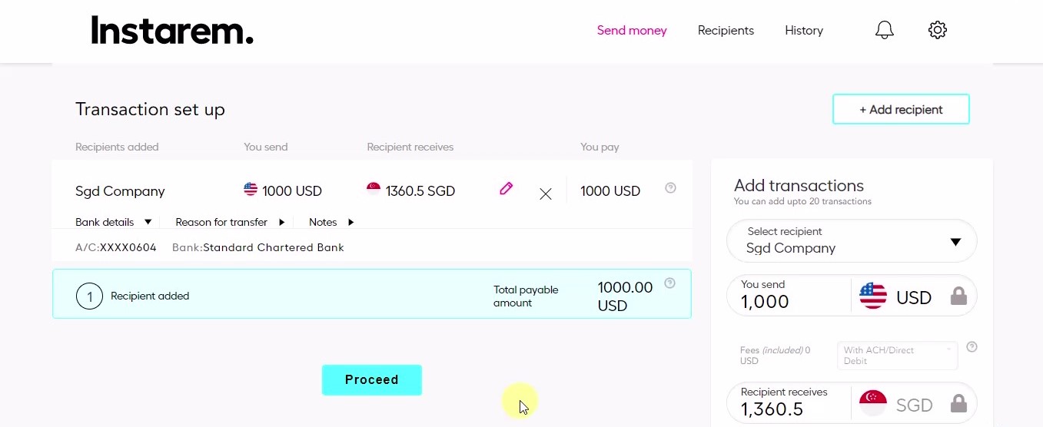Open the notifications bell icon
The image size is (1043, 427).
pyautogui.click(x=885, y=30)
